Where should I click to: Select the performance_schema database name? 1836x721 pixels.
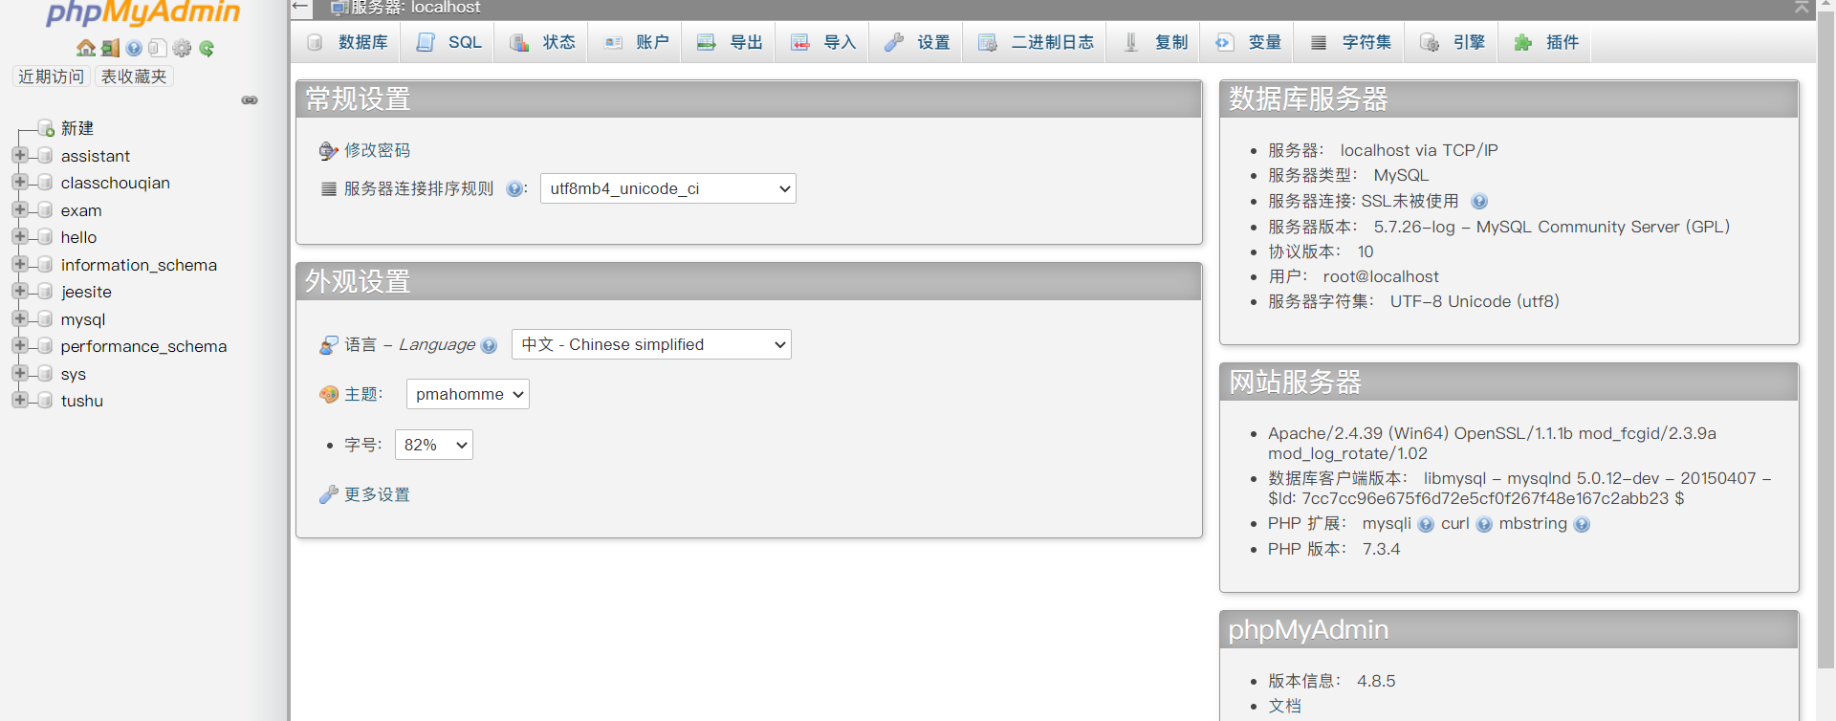coord(143,346)
